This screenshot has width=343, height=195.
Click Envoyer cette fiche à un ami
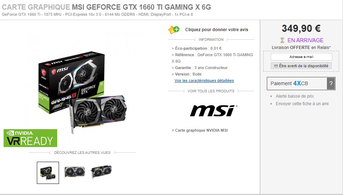(x=302, y=104)
